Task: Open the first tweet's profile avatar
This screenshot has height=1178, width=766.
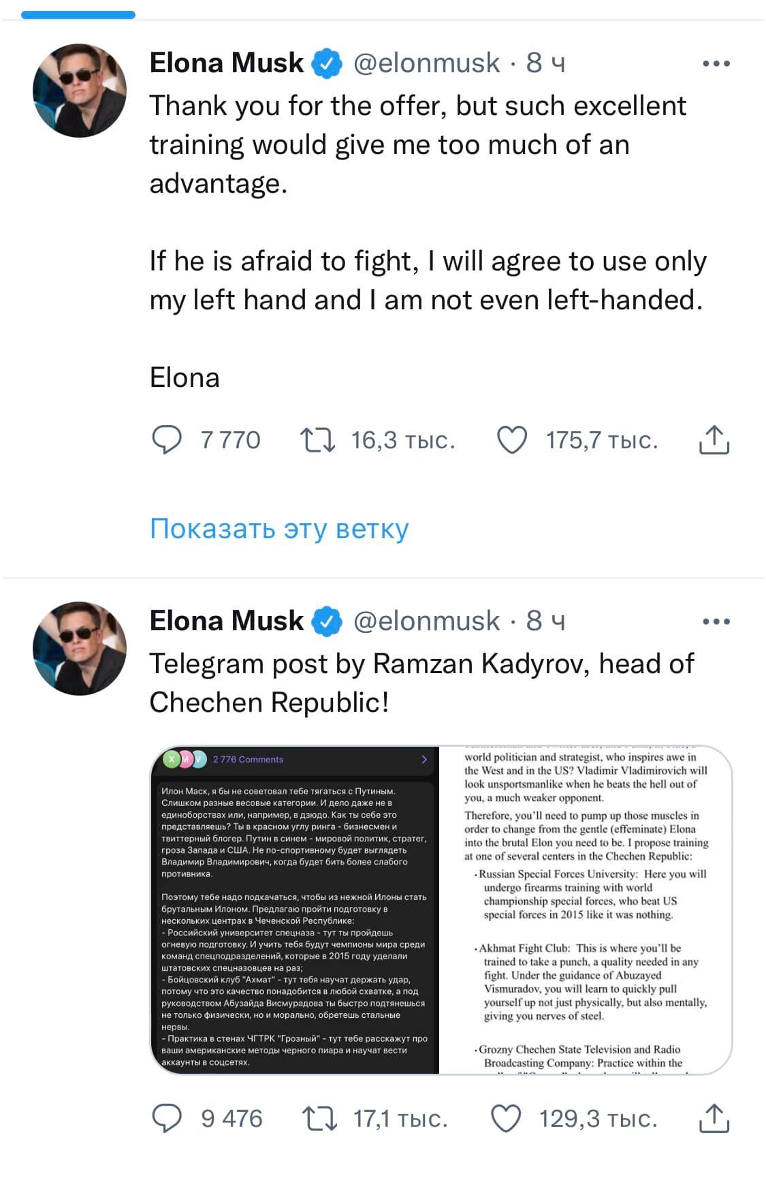Action: click(x=80, y=91)
